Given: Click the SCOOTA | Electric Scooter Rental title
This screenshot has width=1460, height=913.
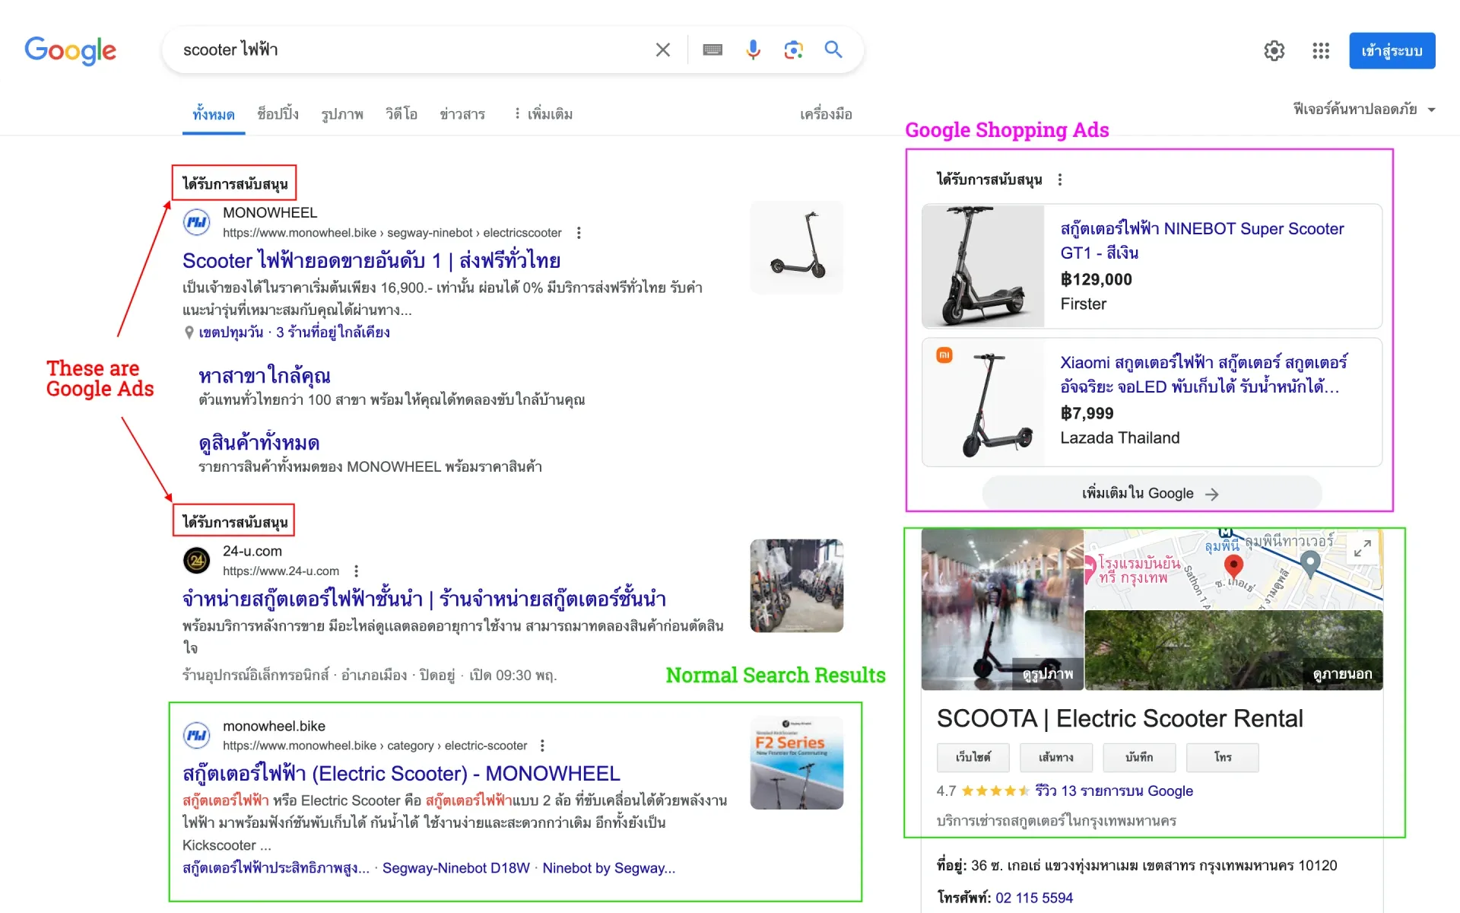Looking at the screenshot, I should pyautogui.click(x=1119, y=718).
